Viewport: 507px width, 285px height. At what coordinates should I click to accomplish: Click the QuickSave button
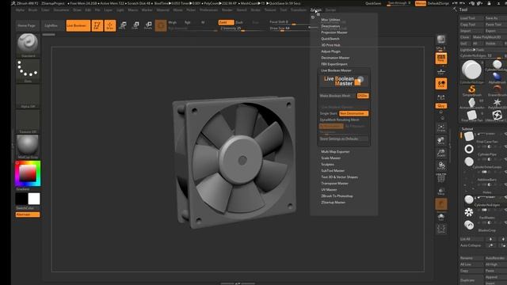pos(373,3)
